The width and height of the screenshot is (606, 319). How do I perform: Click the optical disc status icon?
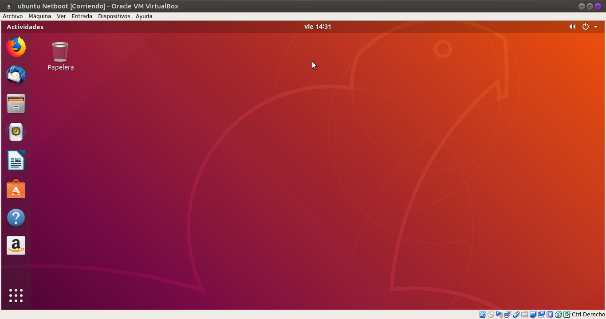click(491, 315)
